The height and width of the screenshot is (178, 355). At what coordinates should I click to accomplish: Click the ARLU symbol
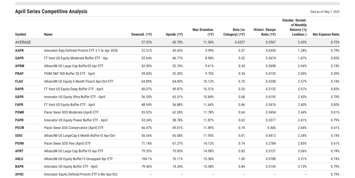click(19, 159)
